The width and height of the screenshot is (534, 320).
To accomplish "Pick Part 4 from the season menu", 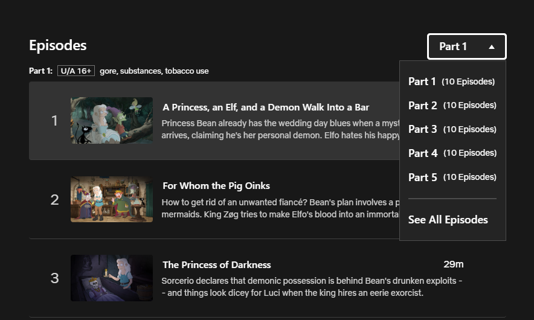I will (x=452, y=153).
